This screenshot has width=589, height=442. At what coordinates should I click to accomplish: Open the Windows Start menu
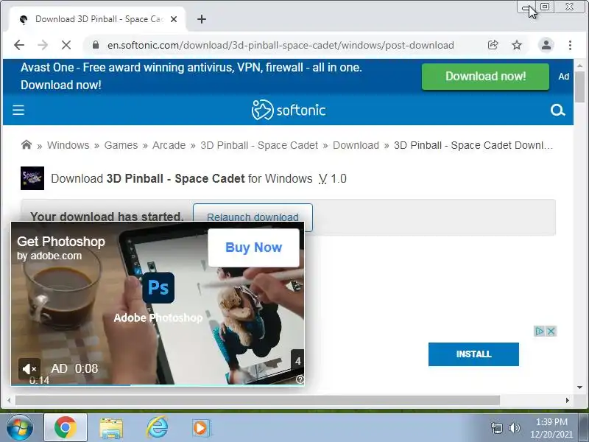pyautogui.click(x=20, y=428)
